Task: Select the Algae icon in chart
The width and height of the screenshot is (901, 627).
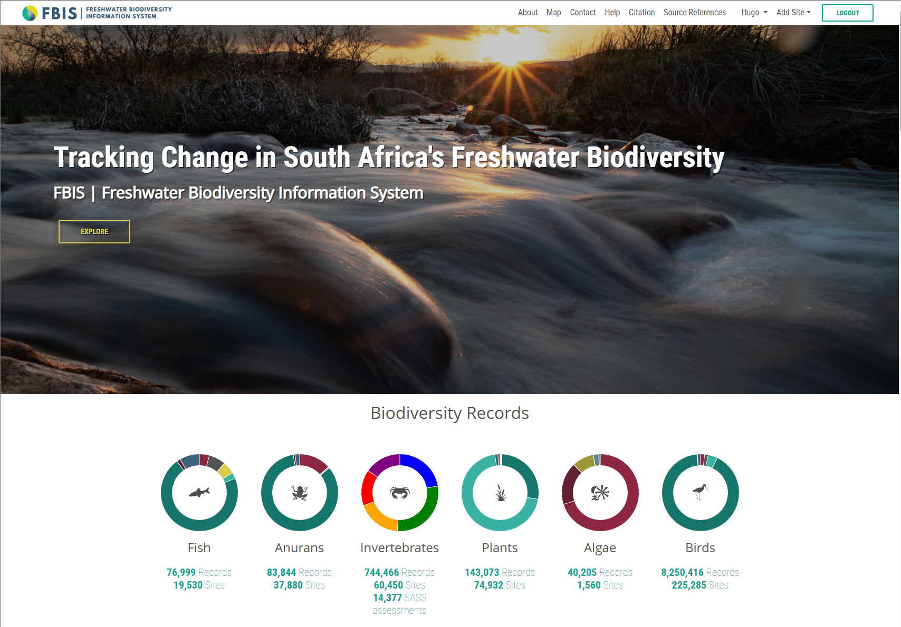Action: tap(600, 493)
